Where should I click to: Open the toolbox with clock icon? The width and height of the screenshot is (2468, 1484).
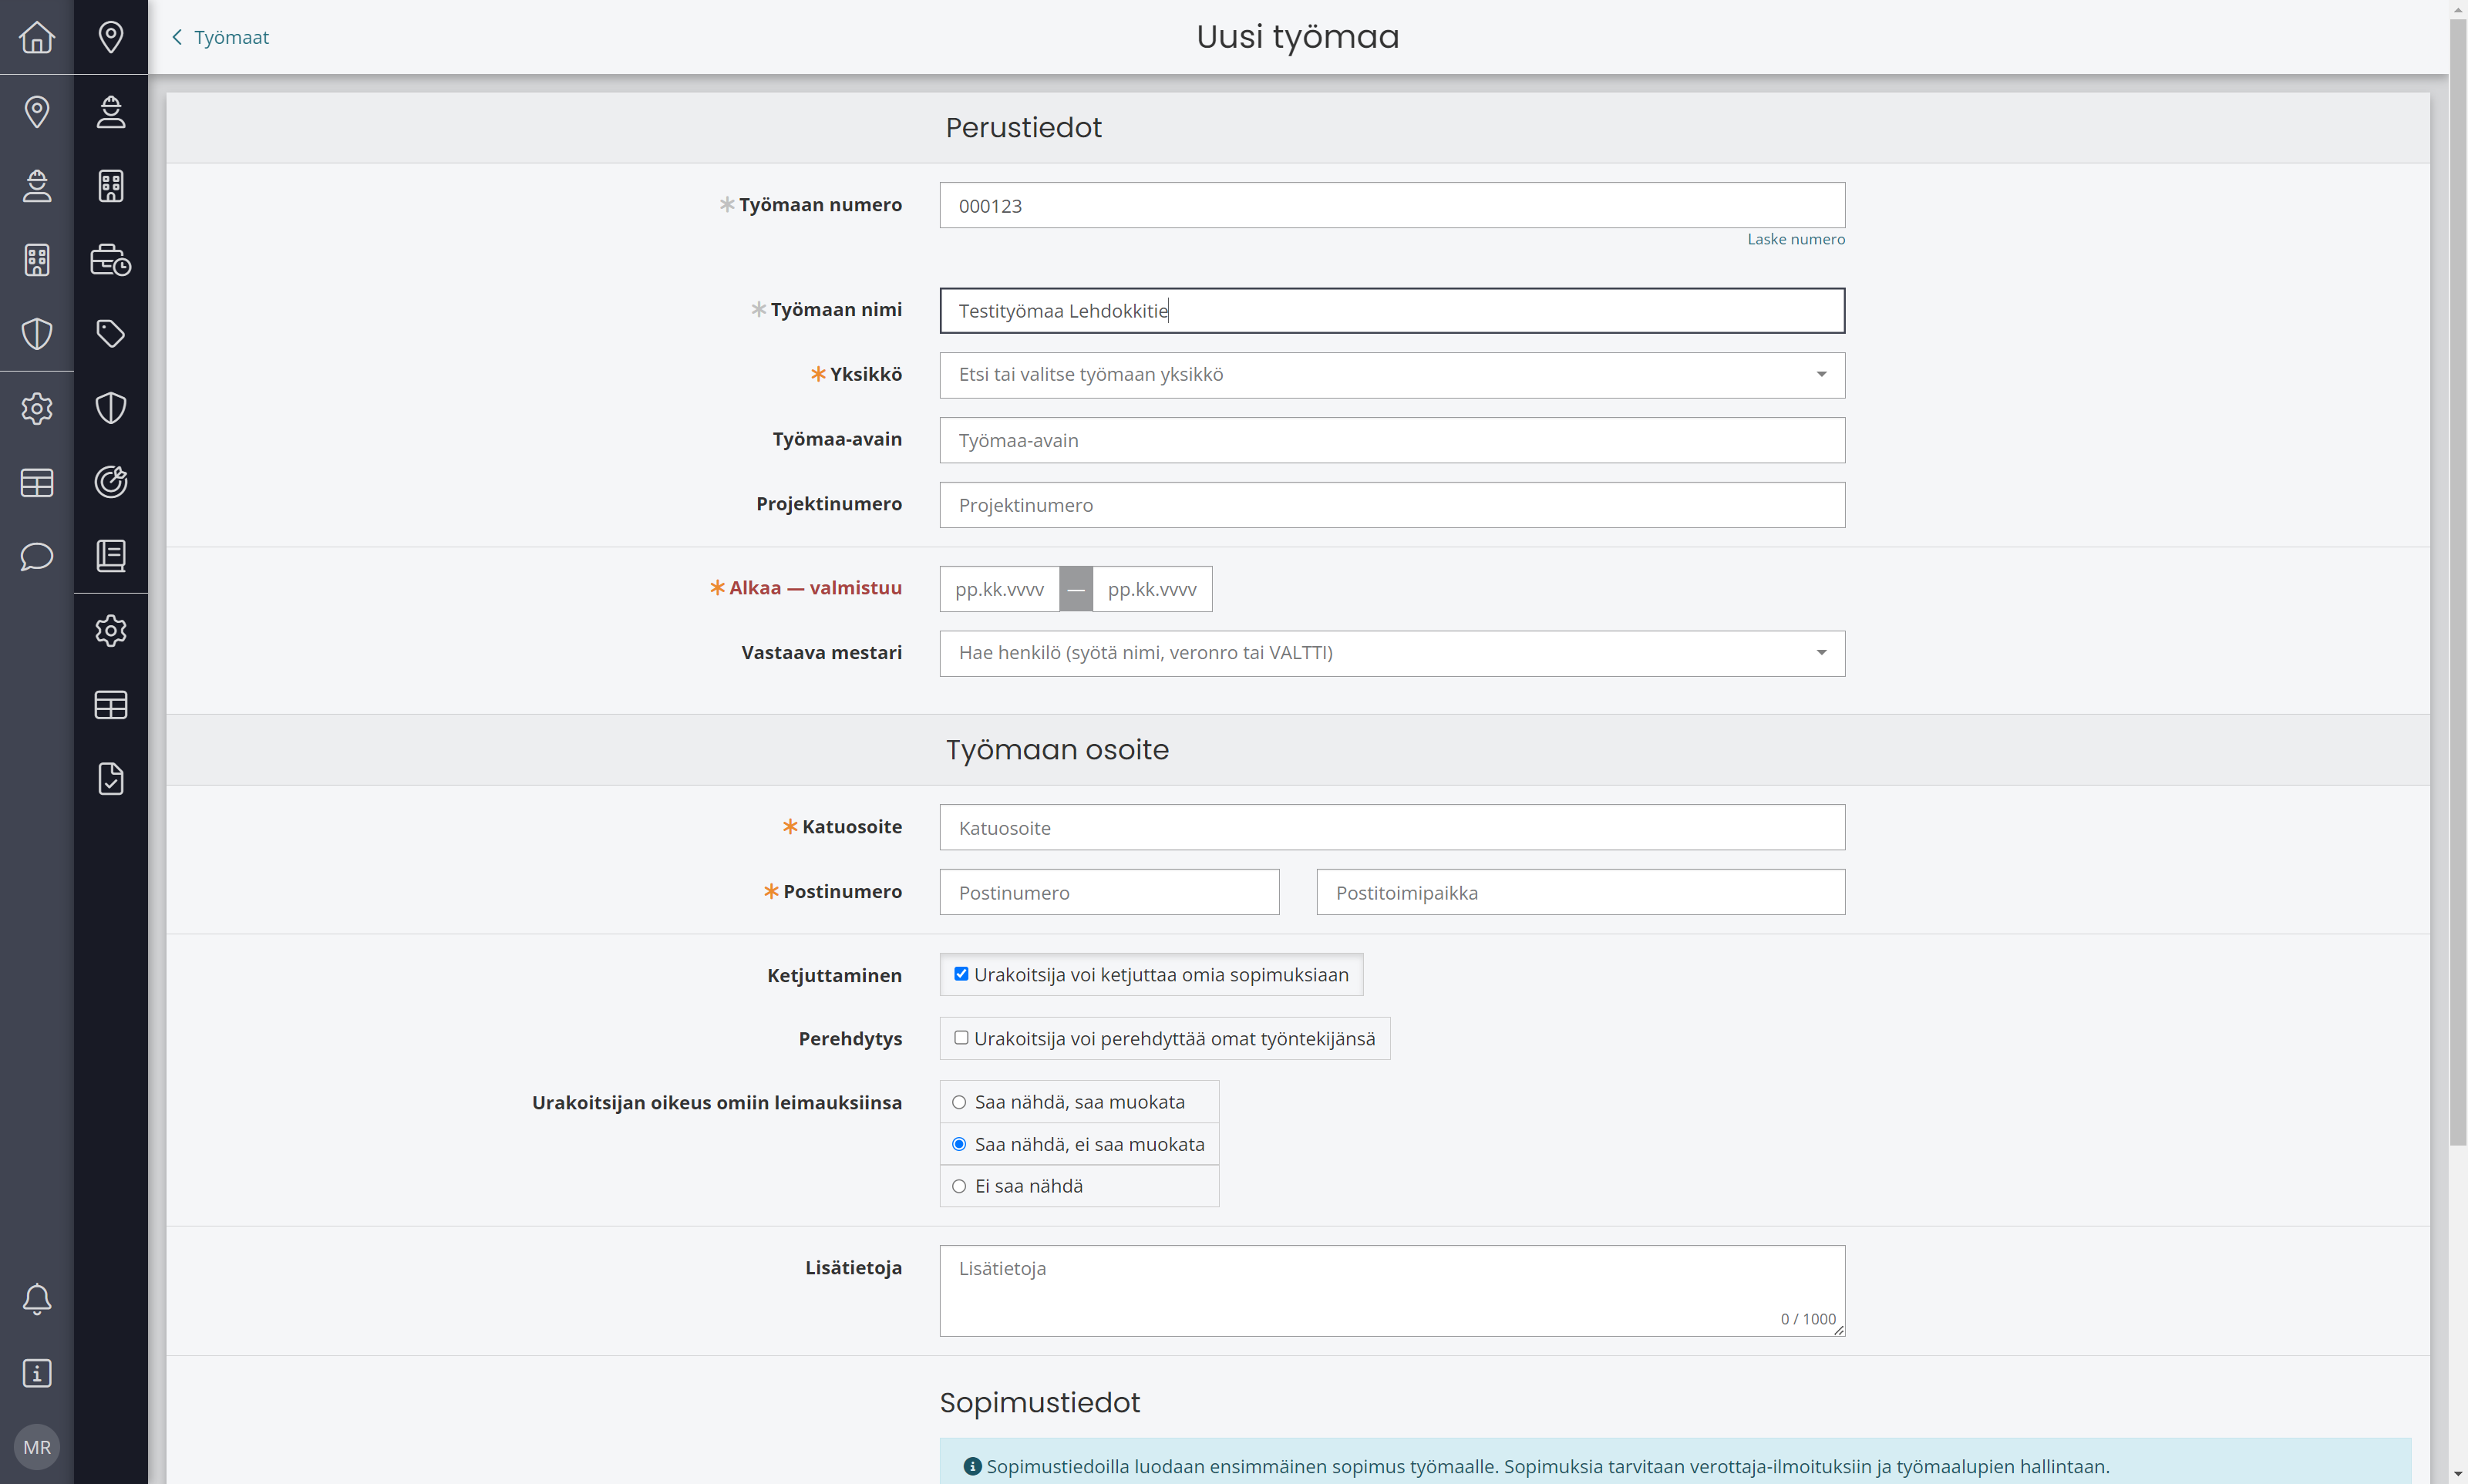(111, 260)
